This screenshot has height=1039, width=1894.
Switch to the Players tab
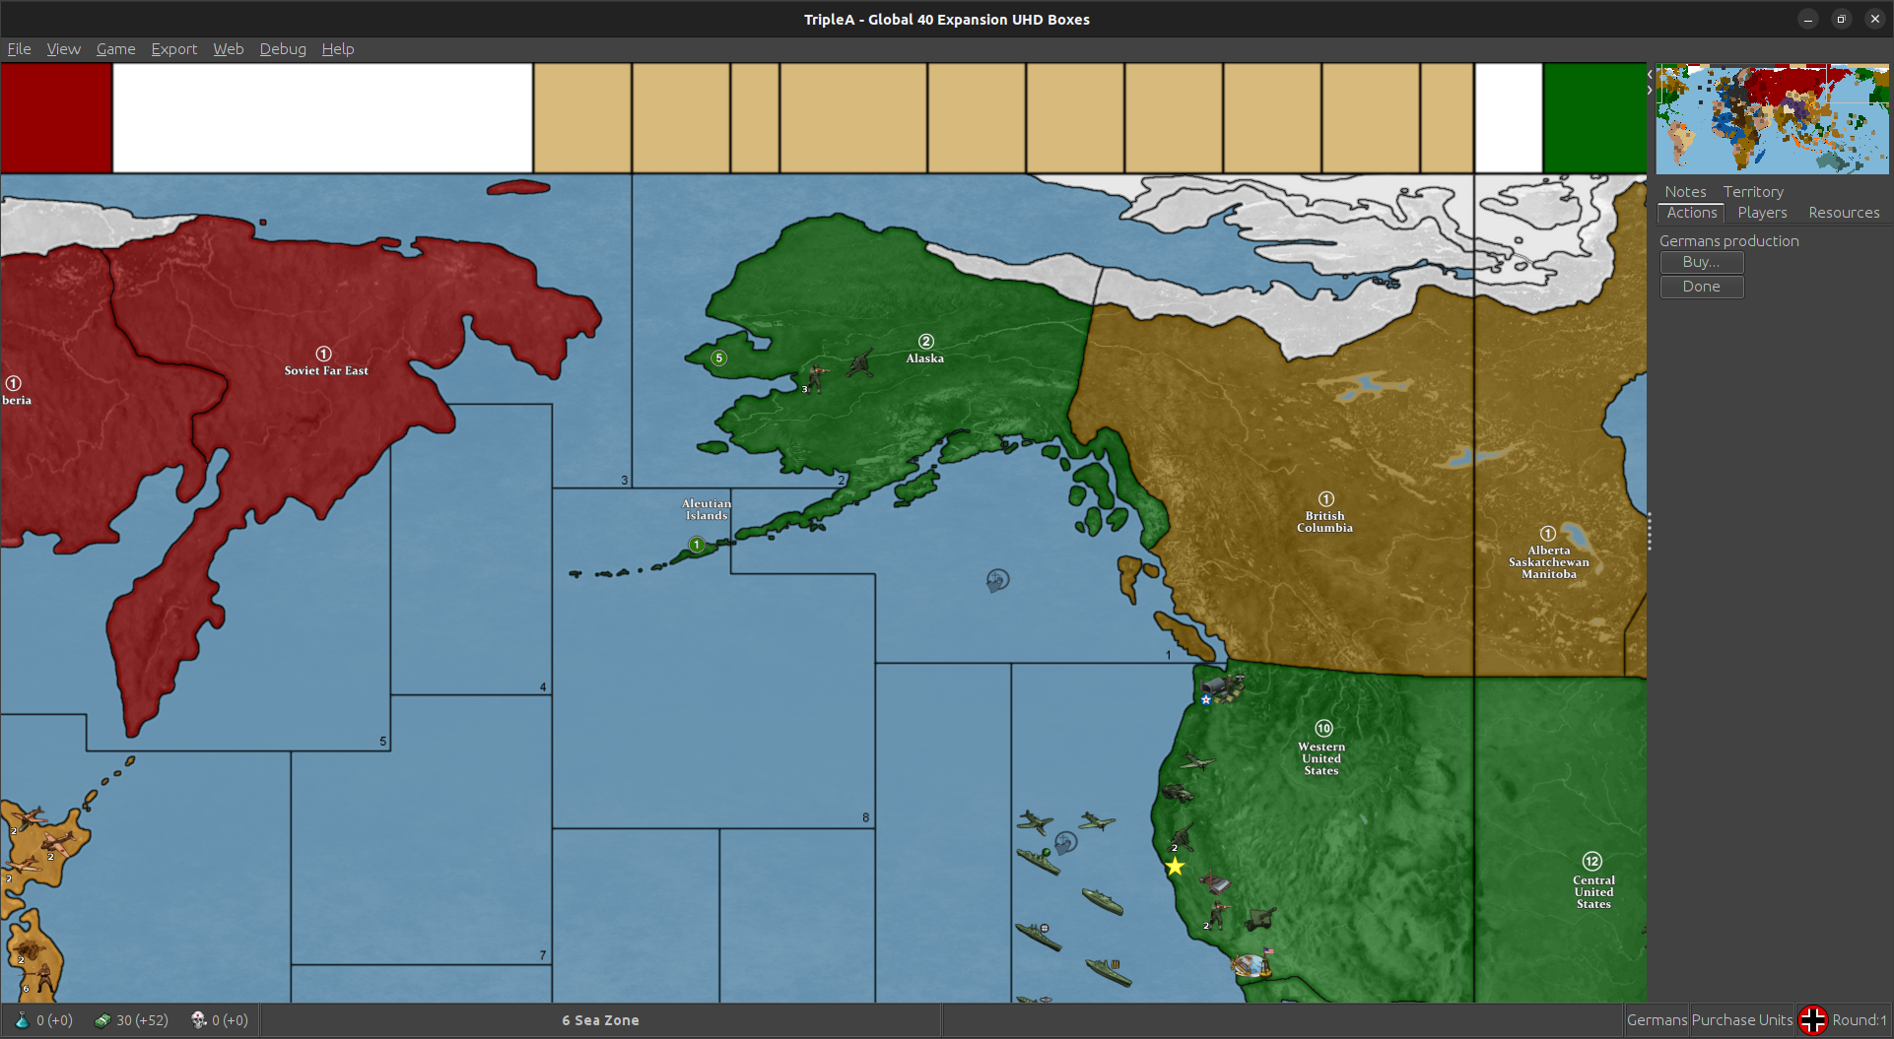(x=1762, y=213)
